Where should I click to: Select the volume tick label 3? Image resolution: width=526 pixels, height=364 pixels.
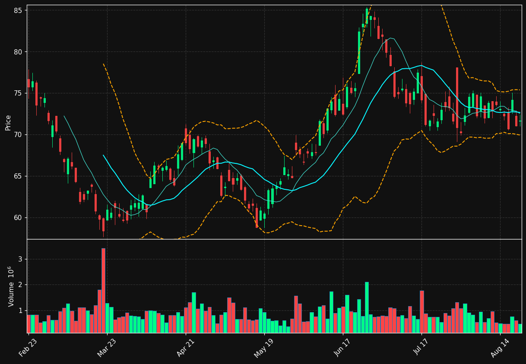pos(20,259)
